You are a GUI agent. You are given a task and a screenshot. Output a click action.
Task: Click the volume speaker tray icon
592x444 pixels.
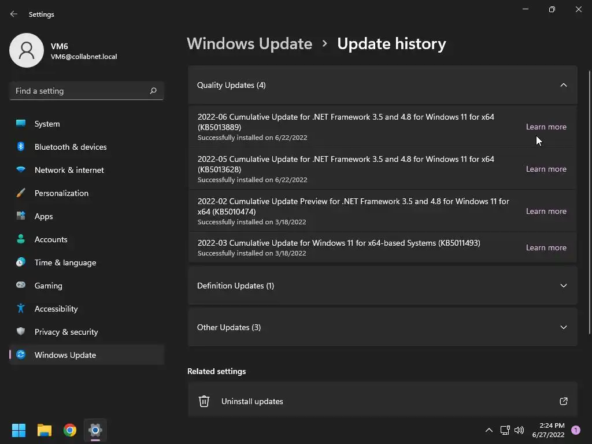[x=519, y=430]
